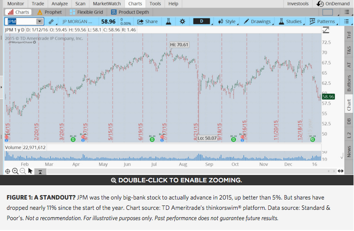This screenshot has height=231, width=354.
Task: Open the News side panel tab
Action: [x=349, y=151]
